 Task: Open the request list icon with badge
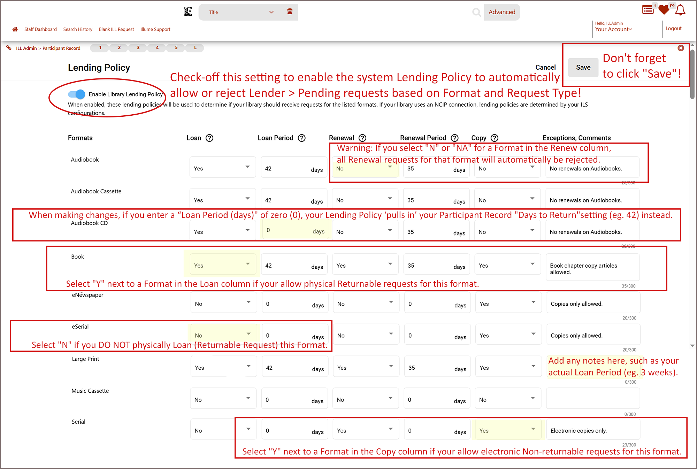pyautogui.click(x=648, y=9)
